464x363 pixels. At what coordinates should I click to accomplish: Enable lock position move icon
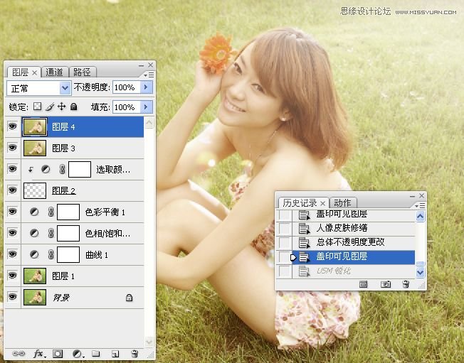coord(62,107)
